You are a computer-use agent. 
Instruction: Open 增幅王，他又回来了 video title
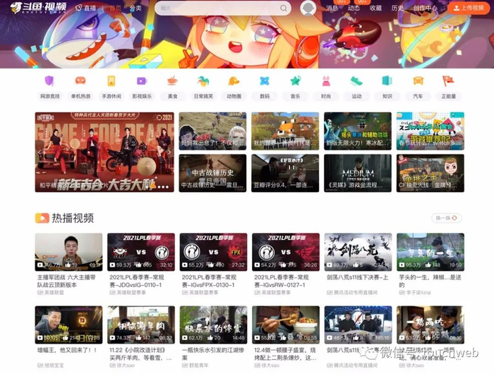point(67,351)
